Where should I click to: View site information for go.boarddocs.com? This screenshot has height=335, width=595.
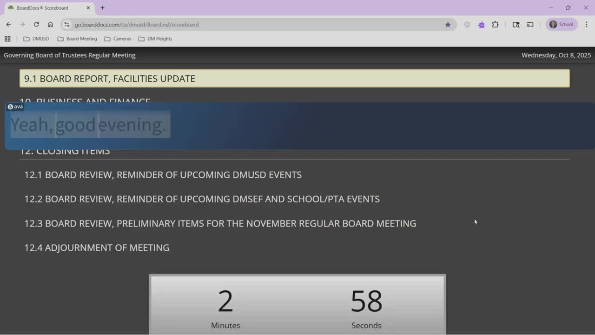click(66, 25)
